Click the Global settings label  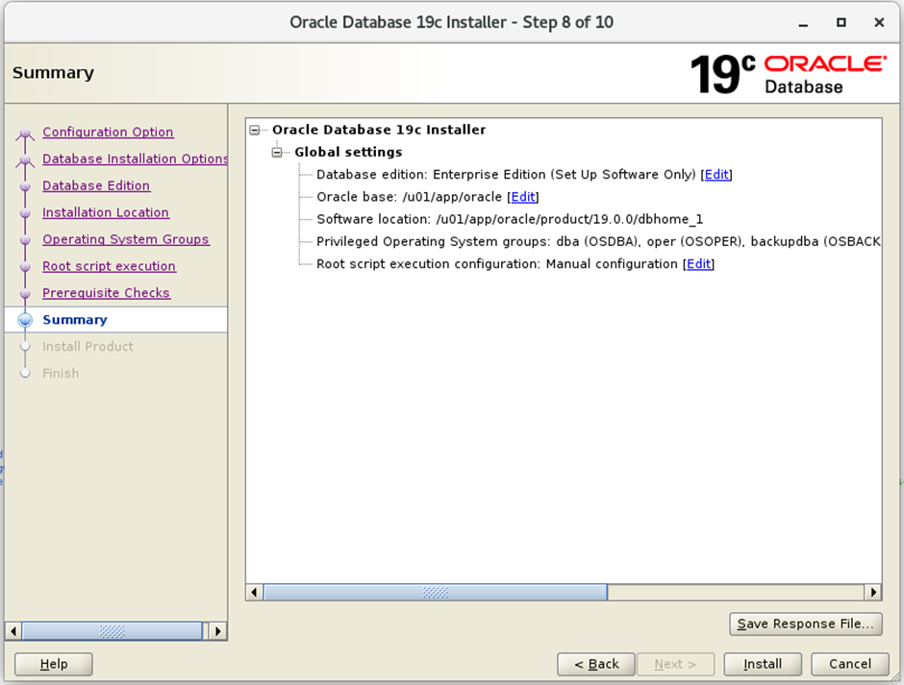(348, 152)
